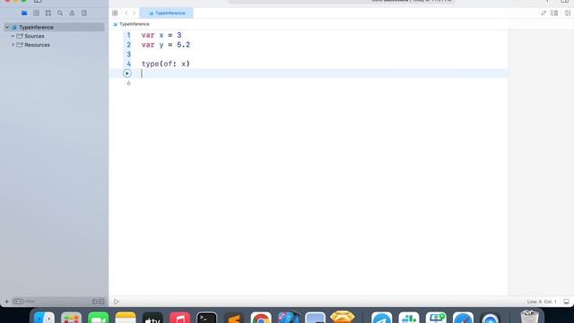Go forward with editor history arrow
Viewport: 574px width, 323px height.
click(x=134, y=13)
